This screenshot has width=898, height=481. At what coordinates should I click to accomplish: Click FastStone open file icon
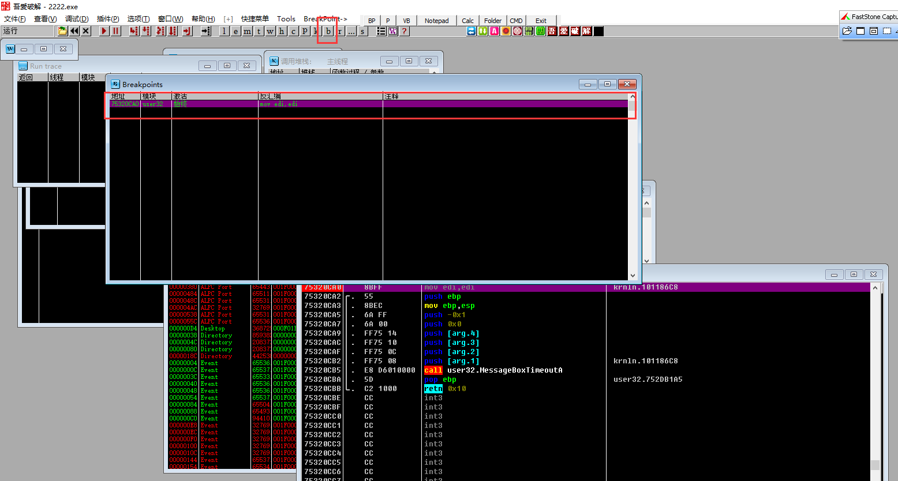tap(847, 31)
